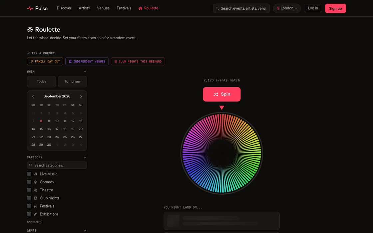Image resolution: width=373 pixels, height=233 pixels.
Task: Click the category search magnifier icon
Action: 31,165
